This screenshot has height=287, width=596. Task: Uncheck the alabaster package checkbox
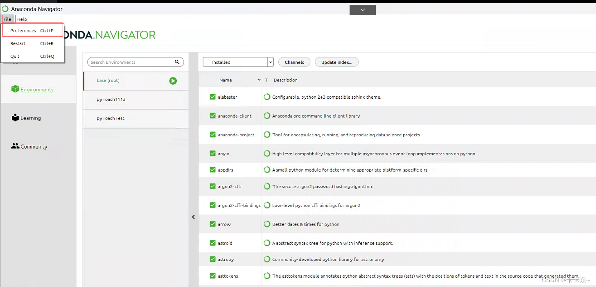coord(212,97)
